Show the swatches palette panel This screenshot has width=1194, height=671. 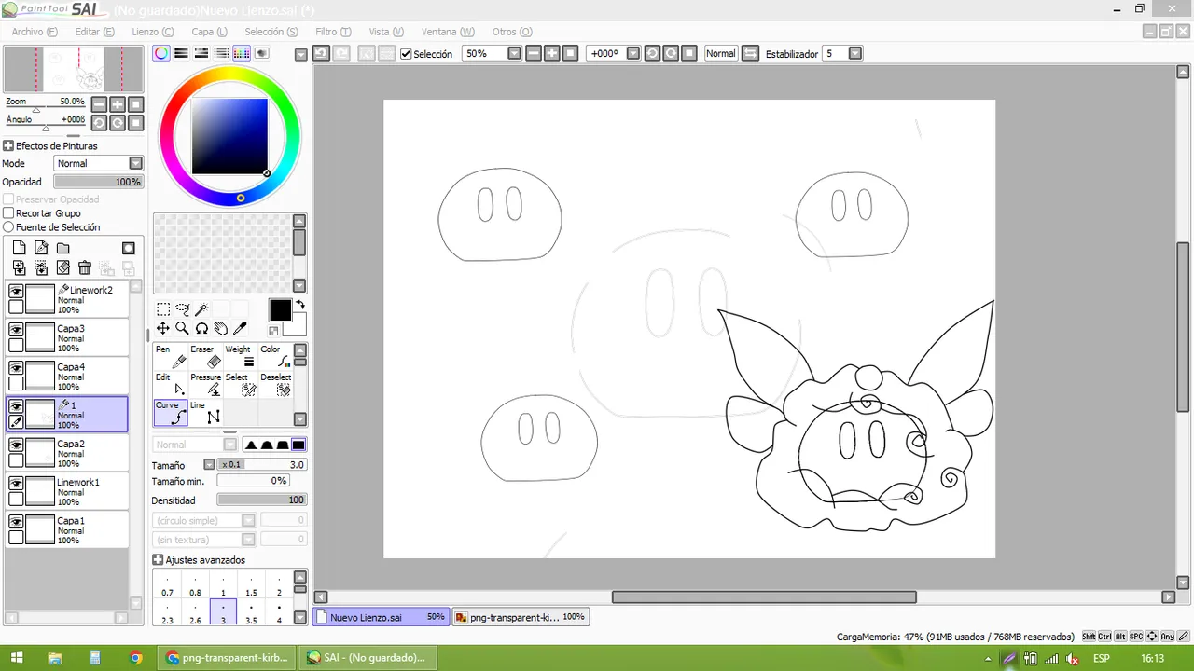click(242, 53)
